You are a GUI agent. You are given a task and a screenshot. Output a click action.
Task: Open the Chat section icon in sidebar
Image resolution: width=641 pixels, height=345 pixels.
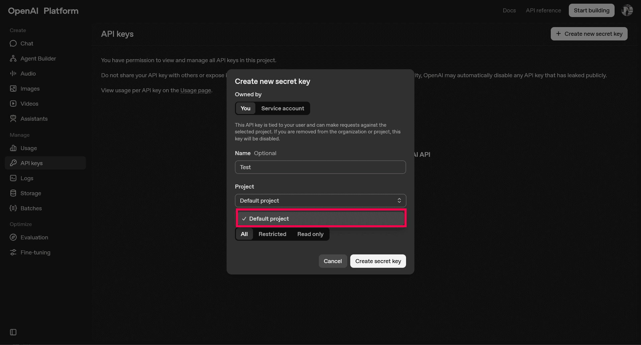13,43
